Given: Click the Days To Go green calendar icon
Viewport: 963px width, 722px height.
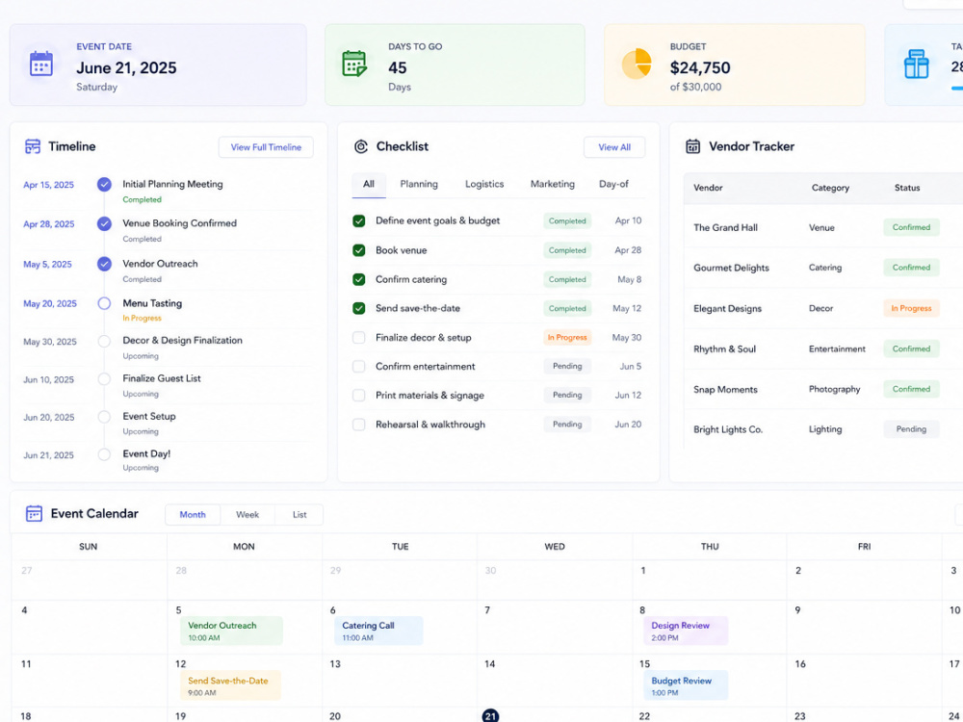Looking at the screenshot, I should coord(354,64).
